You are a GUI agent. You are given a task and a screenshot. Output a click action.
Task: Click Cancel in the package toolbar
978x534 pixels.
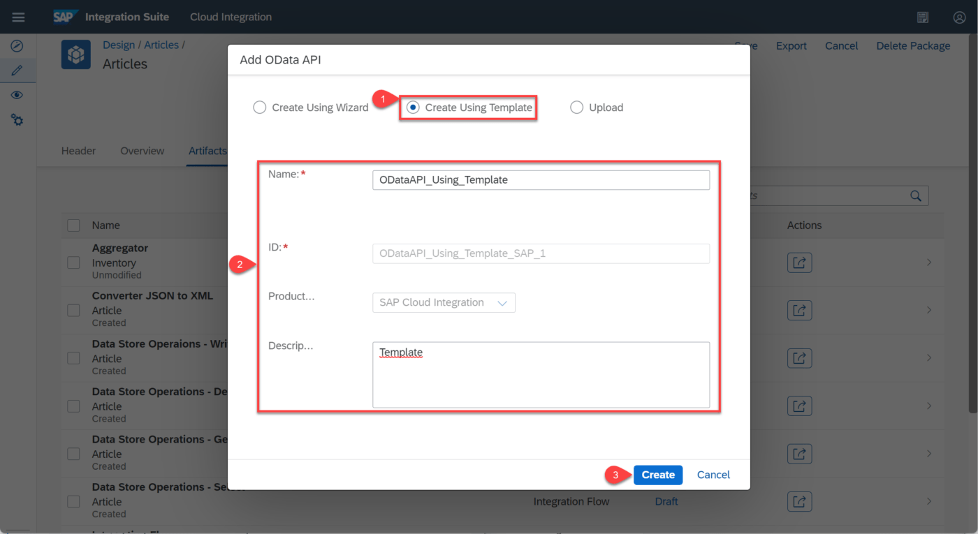click(x=841, y=46)
